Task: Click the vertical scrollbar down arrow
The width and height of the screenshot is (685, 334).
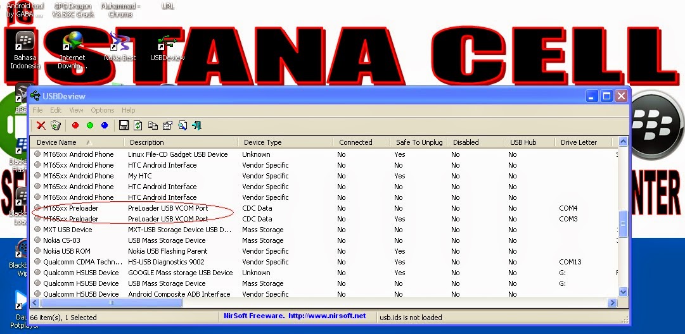Action: tap(623, 292)
